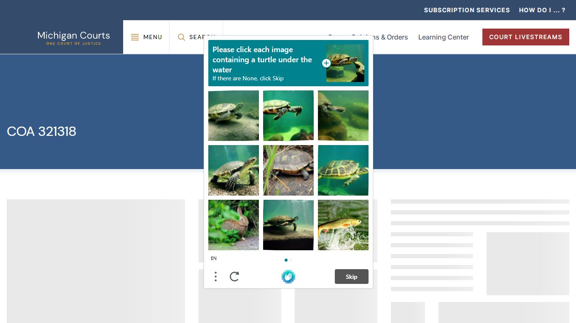Select the rabbit in grass image
Image resolution: width=576 pixels, height=323 pixels.
[x=234, y=225]
